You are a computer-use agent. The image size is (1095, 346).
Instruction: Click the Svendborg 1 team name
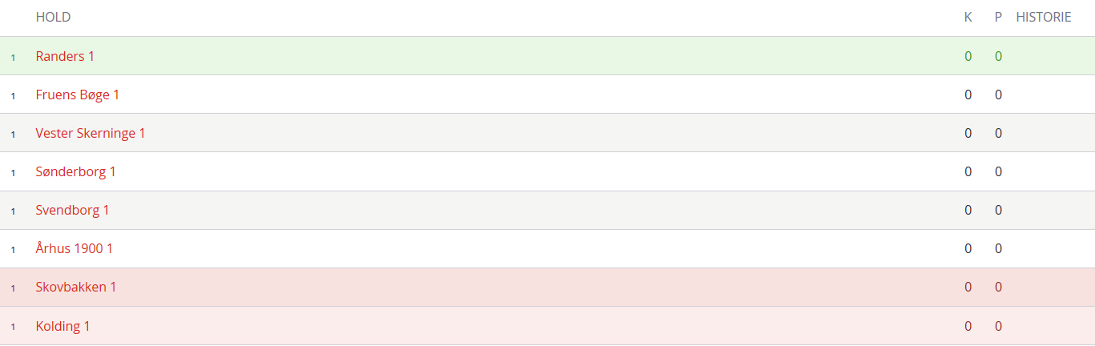click(x=73, y=210)
